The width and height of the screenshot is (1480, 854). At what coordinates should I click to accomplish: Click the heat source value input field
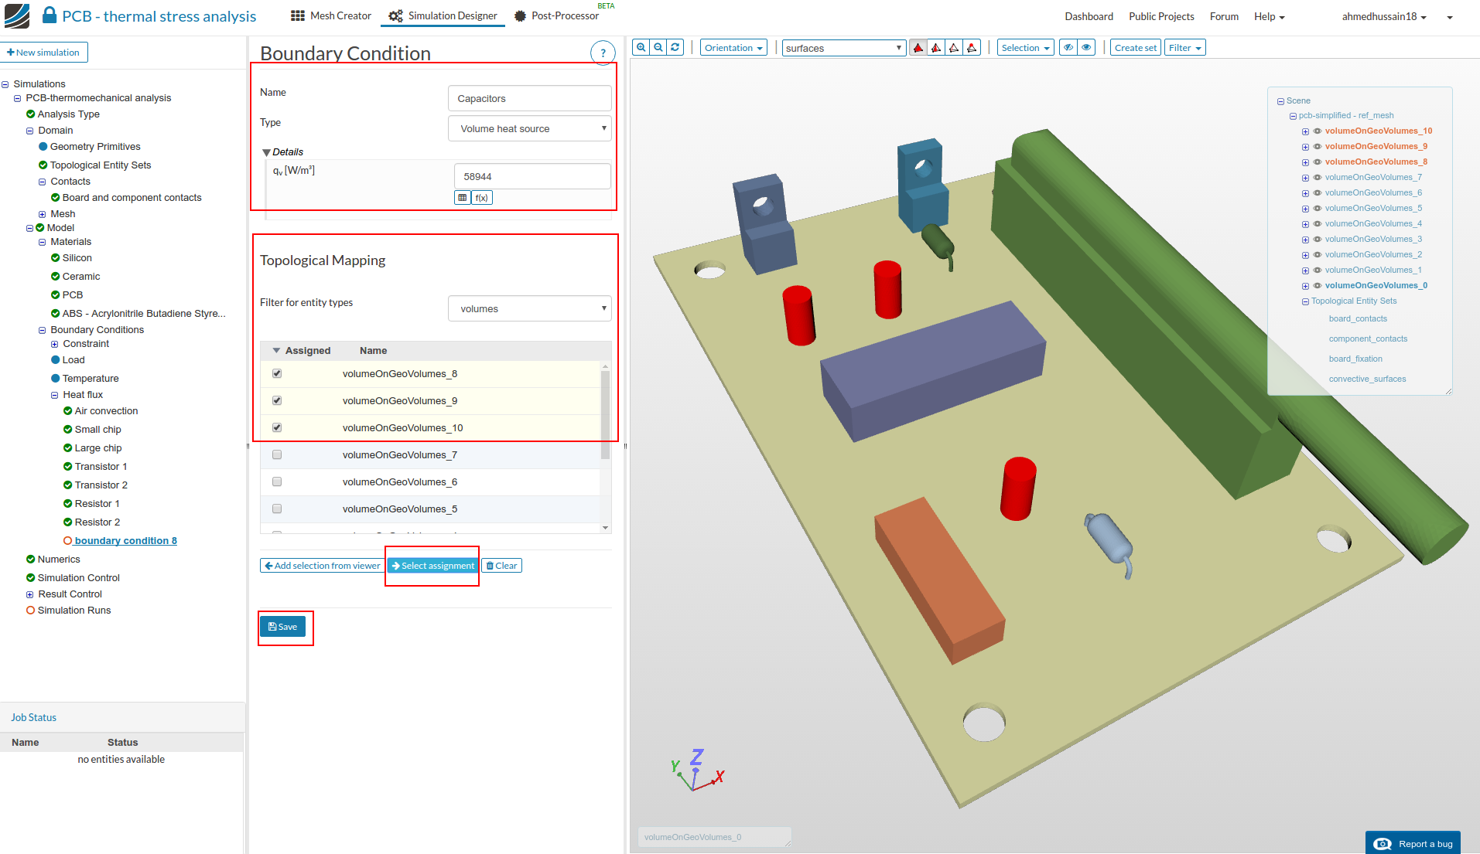pos(532,177)
